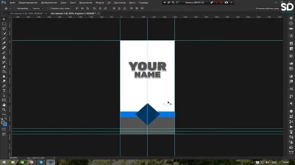Open the Actions panel play icon
The image size is (295, 165).
291,127
